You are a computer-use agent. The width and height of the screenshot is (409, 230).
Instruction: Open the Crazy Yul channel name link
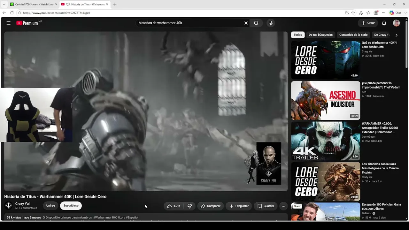tap(22, 204)
